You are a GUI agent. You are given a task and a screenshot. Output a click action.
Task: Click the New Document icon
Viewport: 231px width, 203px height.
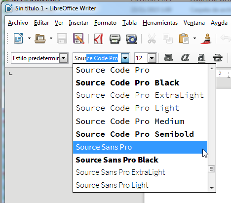pos(18,39)
